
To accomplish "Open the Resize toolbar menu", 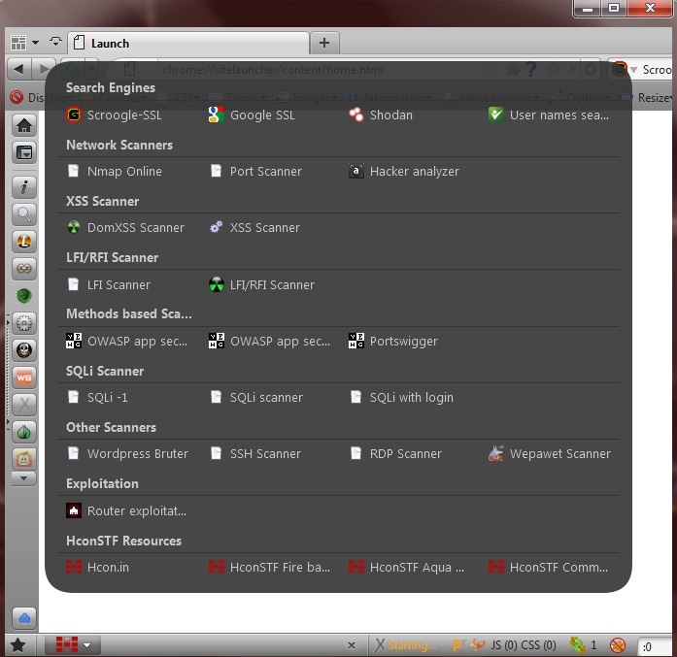I will point(648,98).
